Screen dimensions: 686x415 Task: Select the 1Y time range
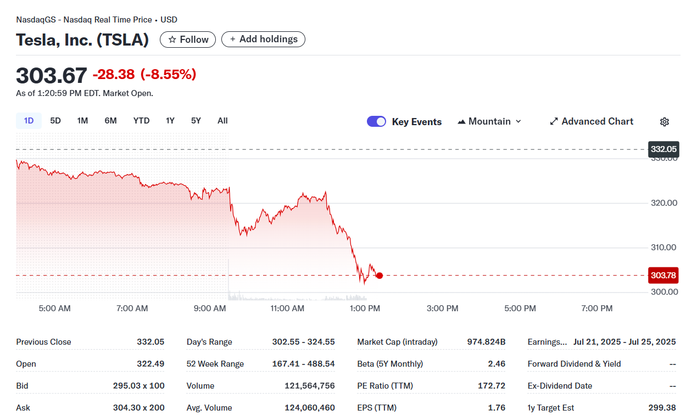click(170, 121)
